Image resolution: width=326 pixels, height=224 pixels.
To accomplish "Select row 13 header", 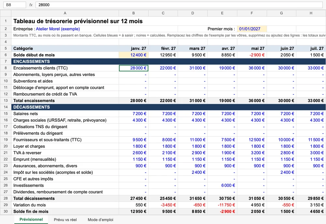I will click(x=6, y=101).
